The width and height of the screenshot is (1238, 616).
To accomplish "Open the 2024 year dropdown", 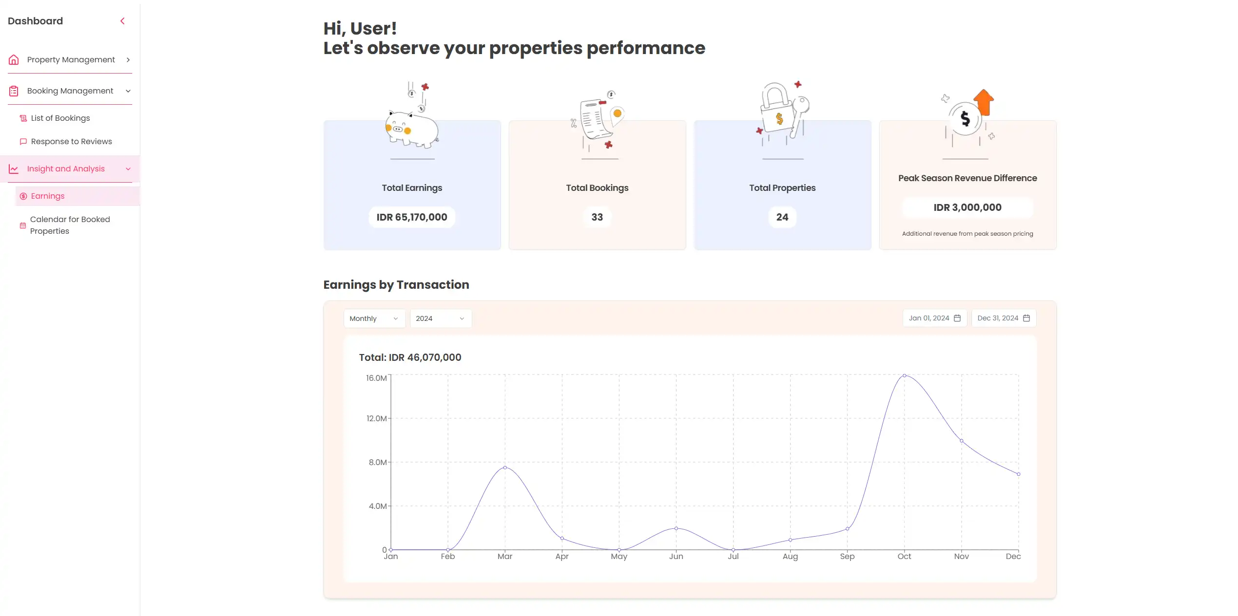I will point(441,318).
